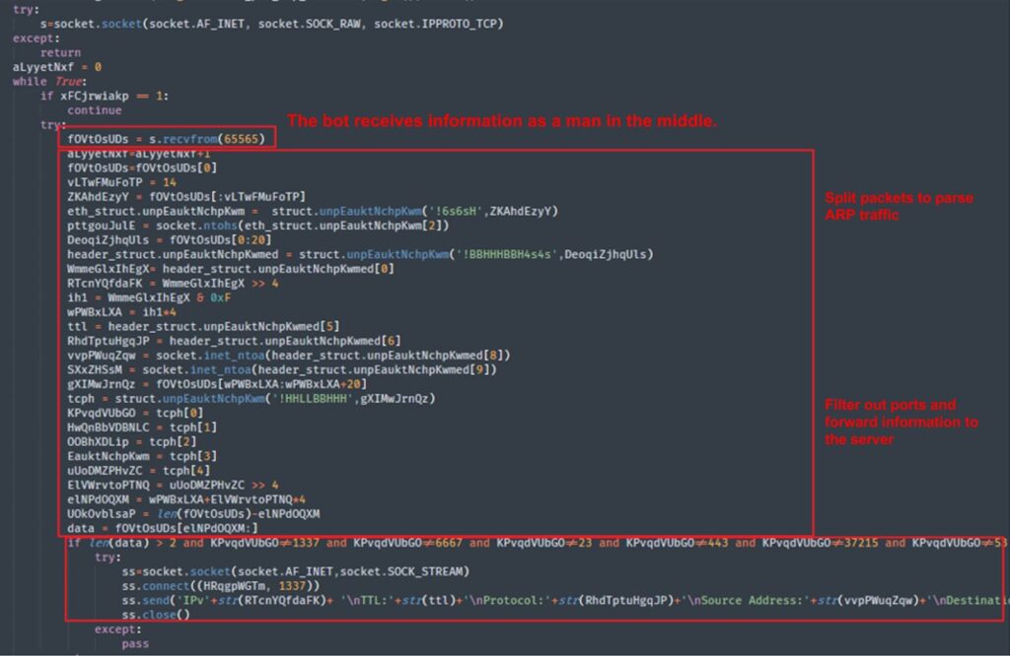Image resolution: width=1010 pixels, height=656 pixels.
Task: Click the line 'aLyyetNxf = 0'
Action: [57, 67]
